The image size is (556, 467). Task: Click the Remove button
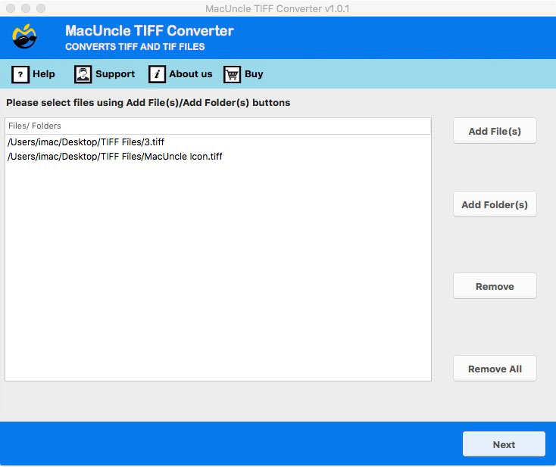click(x=495, y=286)
